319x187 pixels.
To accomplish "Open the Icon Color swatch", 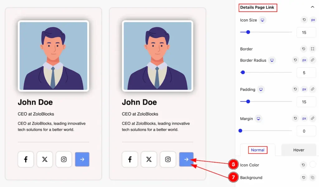I will click(x=313, y=165).
